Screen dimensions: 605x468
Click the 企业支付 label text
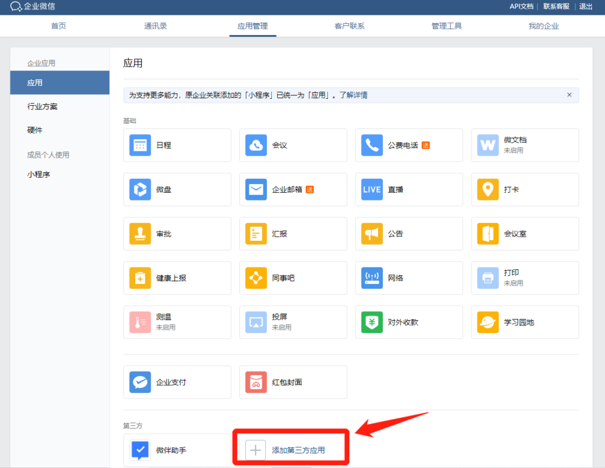(171, 382)
